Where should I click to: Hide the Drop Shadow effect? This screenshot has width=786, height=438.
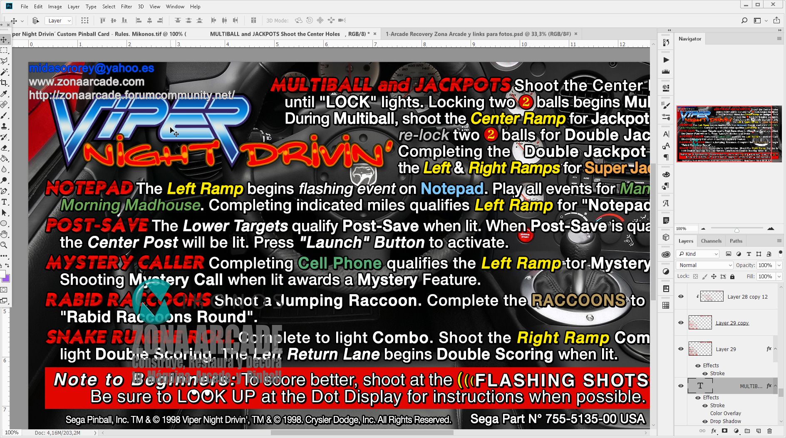click(705, 421)
